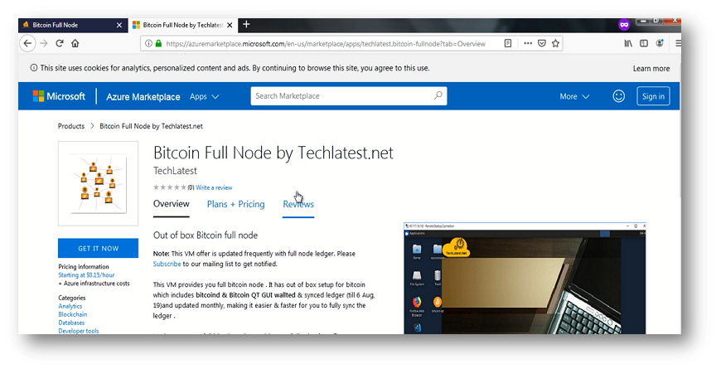Close the Bitcoin Full Node by Techlatest tab
Screen dimensions: 716x369
pos(230,25)
